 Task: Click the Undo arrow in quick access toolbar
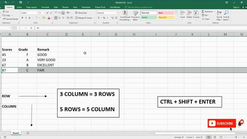pos(6,2)
